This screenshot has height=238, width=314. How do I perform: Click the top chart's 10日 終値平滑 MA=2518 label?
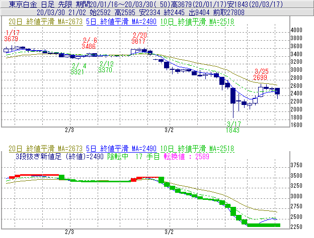197,22
